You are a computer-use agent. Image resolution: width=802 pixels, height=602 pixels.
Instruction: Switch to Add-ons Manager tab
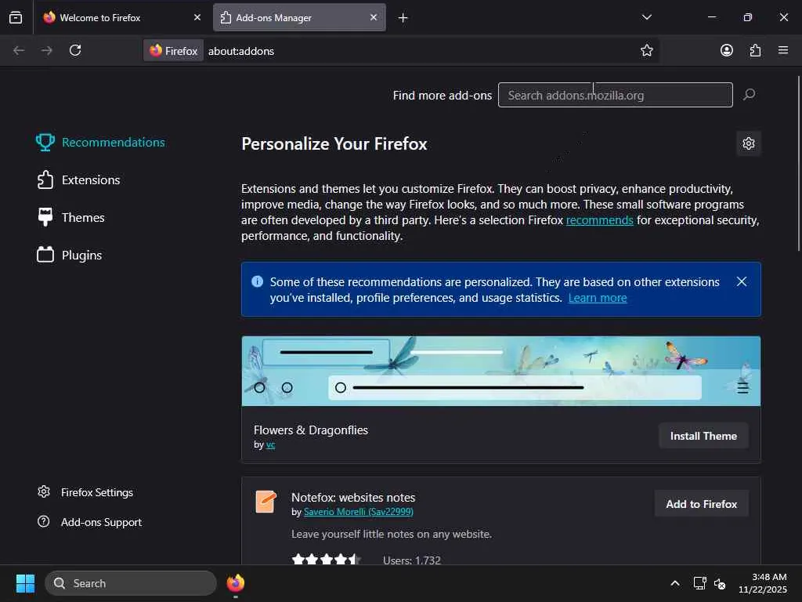299,17
